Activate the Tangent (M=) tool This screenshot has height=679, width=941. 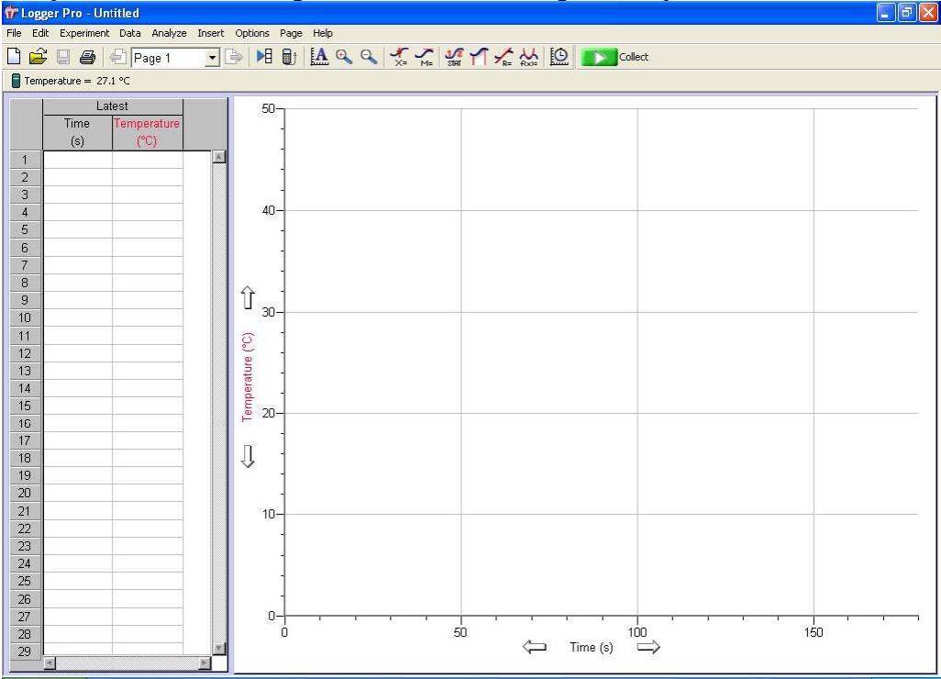coord(425,57)
